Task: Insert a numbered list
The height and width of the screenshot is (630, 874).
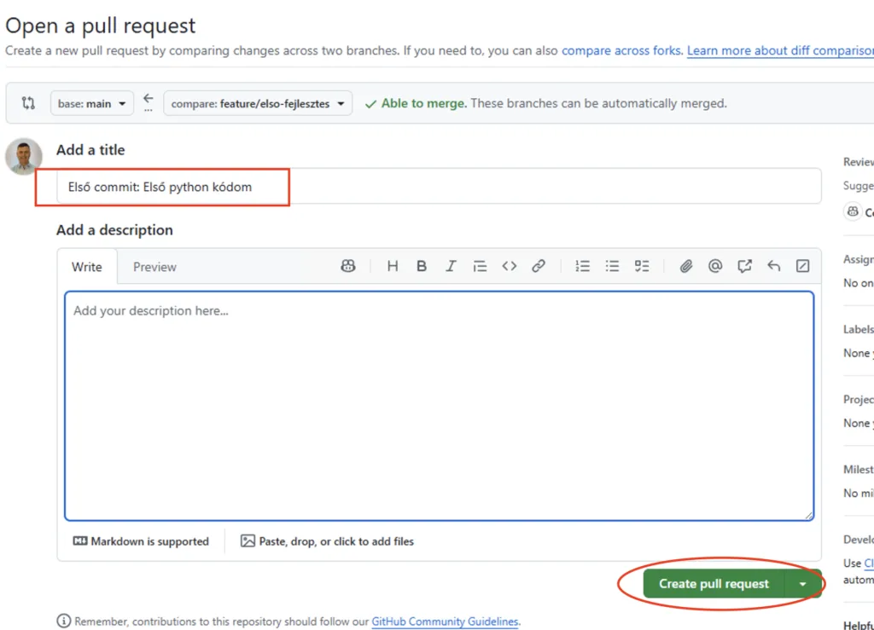Action: click(x=583, y=266)
